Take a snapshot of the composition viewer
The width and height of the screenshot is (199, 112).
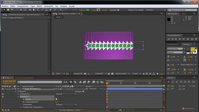tap(85, 74)
